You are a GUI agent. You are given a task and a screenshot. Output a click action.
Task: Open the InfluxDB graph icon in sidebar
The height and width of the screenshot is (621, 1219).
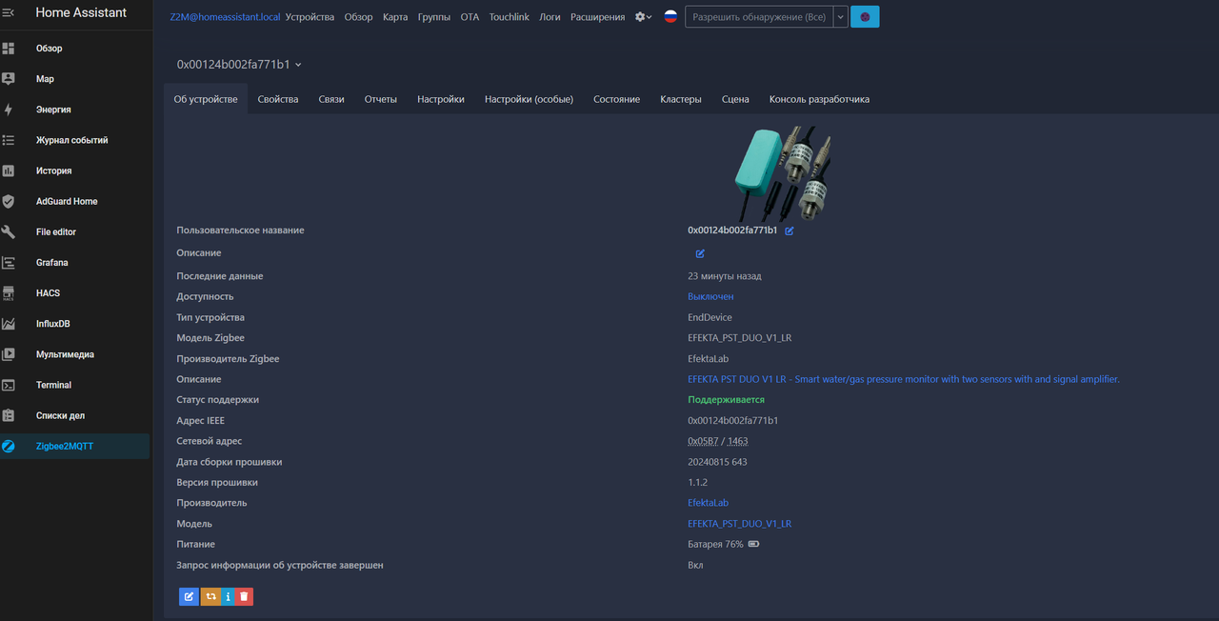tap(9, 324)
